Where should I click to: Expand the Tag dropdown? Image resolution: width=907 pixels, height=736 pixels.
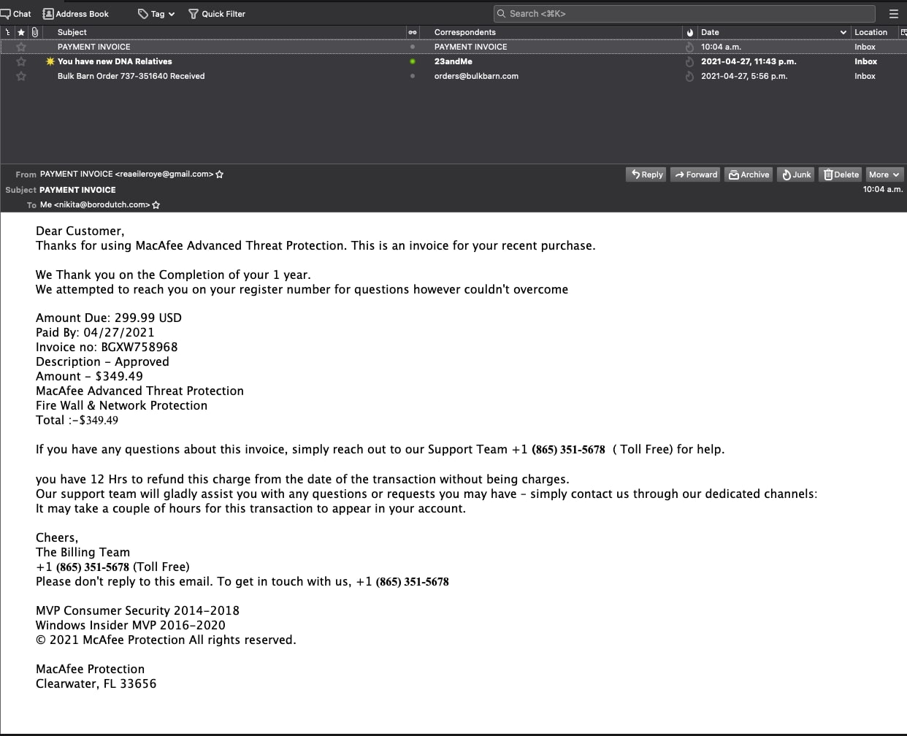pyautogui.click(x=156, y=13)
